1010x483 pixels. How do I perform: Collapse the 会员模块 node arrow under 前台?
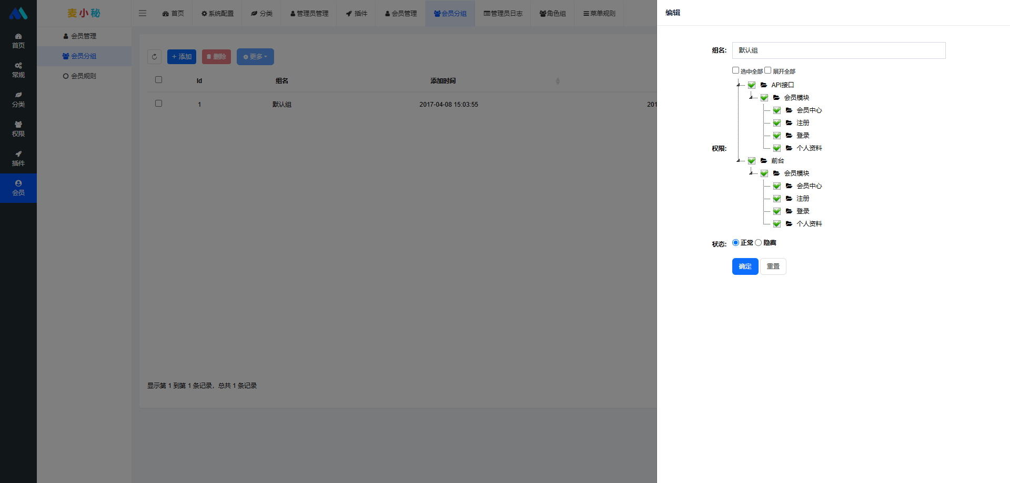tap(751, 173)
